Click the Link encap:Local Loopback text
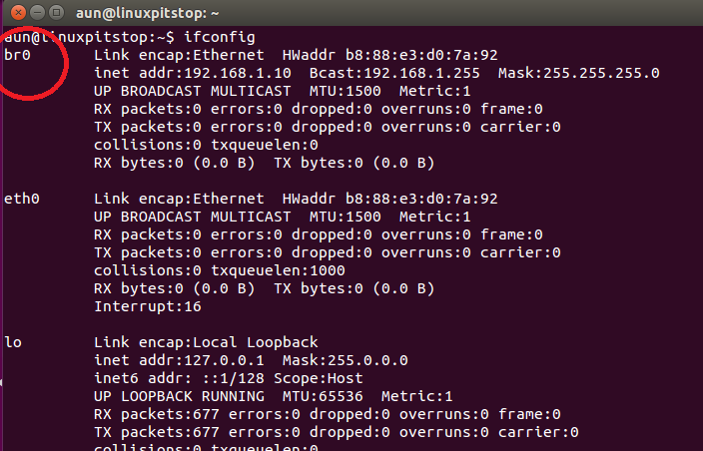Viewport: 703px width, 451px height. click(x=206, y=342)
